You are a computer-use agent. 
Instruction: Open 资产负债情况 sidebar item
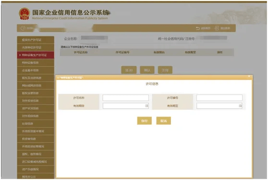click(x=36, y=169)
